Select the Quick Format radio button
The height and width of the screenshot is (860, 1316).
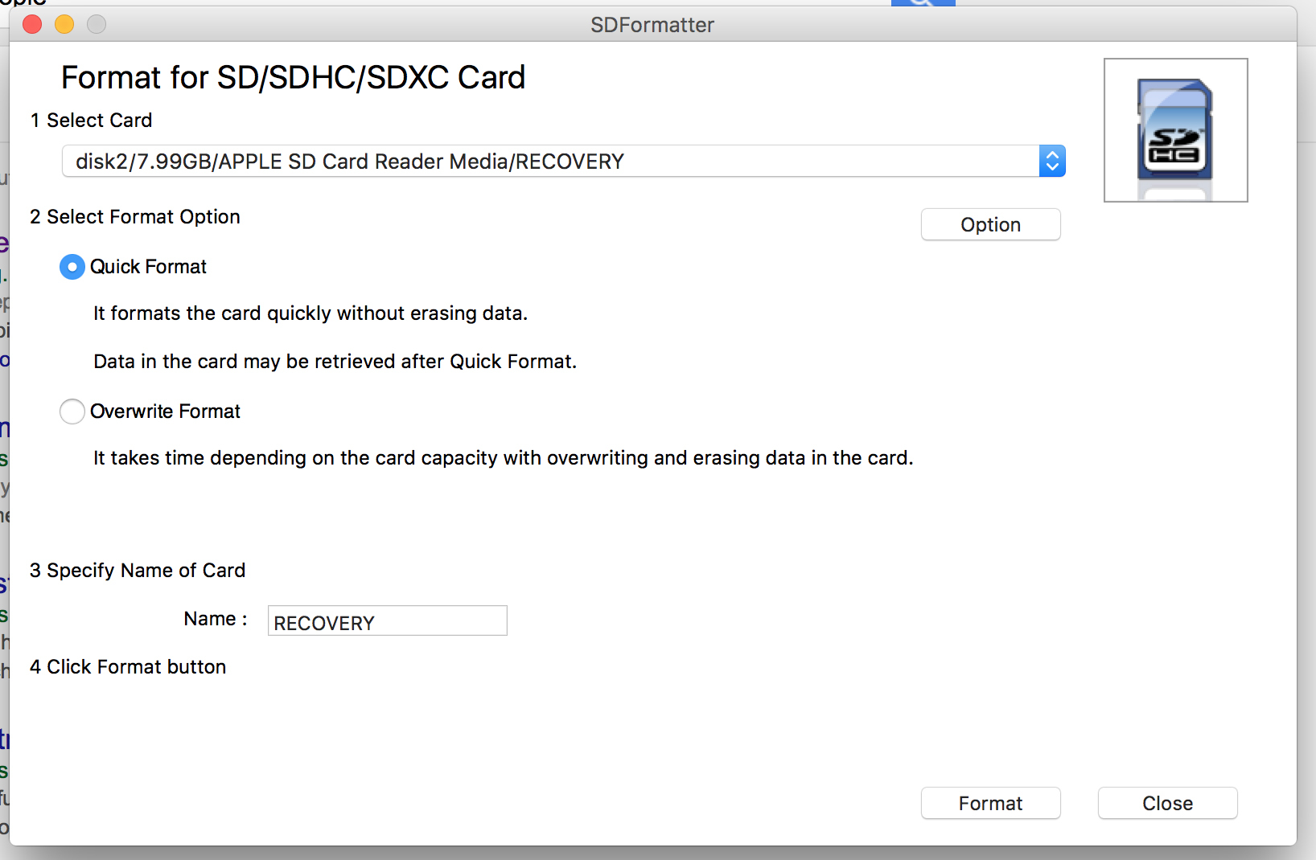tap(72, 267)
